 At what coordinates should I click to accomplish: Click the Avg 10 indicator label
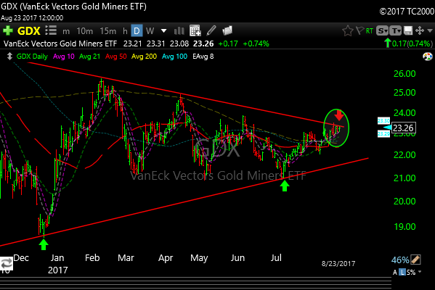[63, 57]
